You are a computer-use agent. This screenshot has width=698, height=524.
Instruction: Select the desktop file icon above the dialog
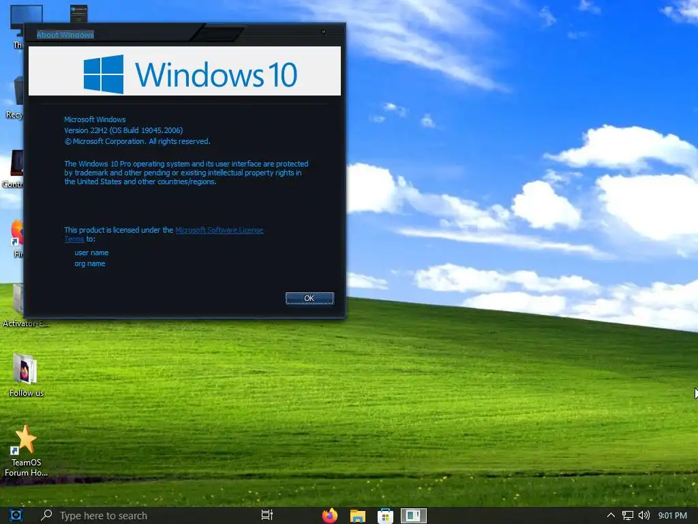coord(79,14)
